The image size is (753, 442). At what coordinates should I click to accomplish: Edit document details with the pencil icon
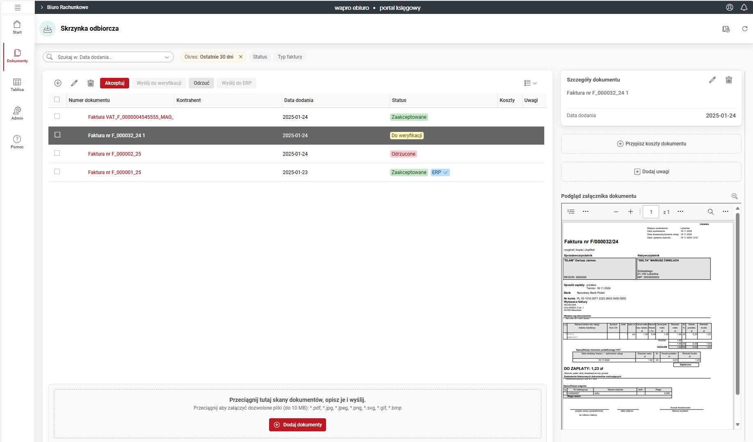(x=712, y=80)
